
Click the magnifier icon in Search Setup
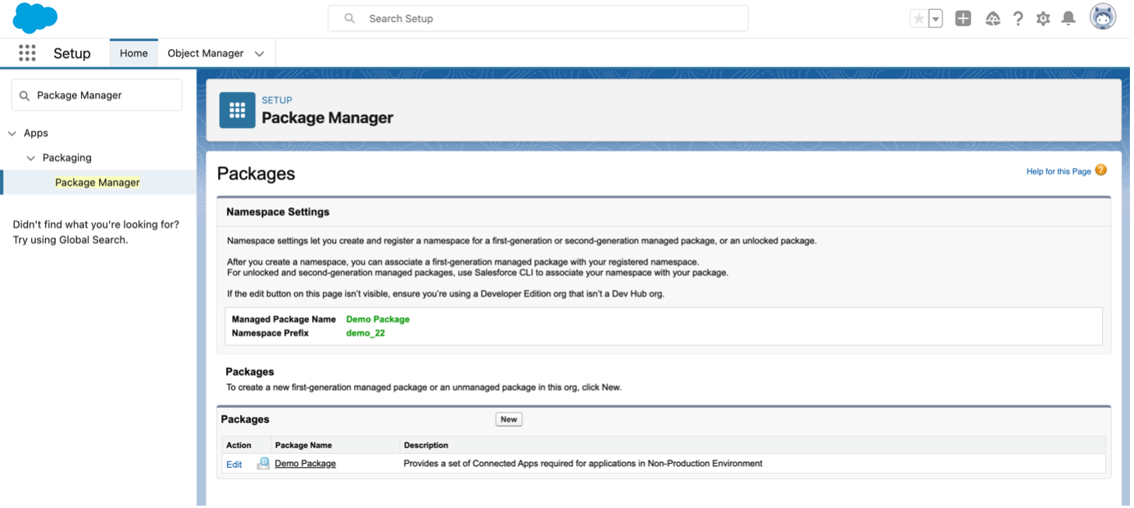point(350,18)
